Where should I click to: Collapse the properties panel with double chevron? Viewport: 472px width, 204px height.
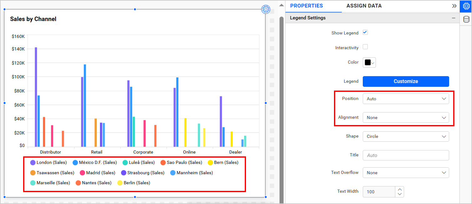click(x=454, y=6)
